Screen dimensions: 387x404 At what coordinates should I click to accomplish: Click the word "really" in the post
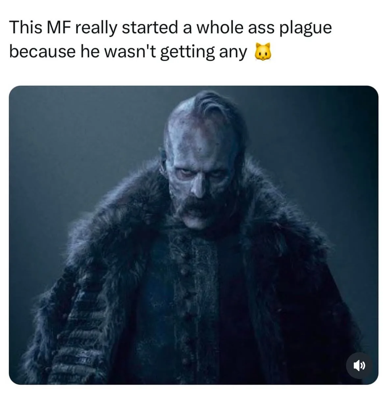97,29
